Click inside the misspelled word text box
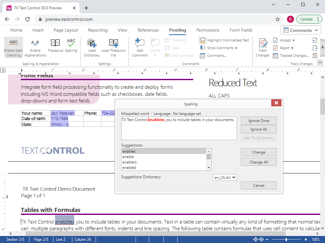The image size is (325, 243). (179, 128)
